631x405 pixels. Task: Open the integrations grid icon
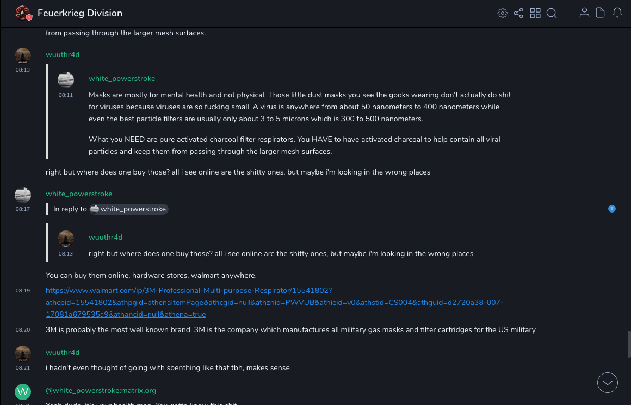click(535, 13)
